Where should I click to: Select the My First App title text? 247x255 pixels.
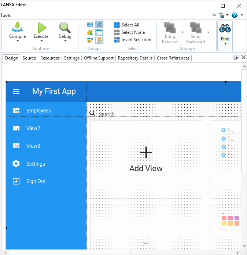[x=54, y=91]
